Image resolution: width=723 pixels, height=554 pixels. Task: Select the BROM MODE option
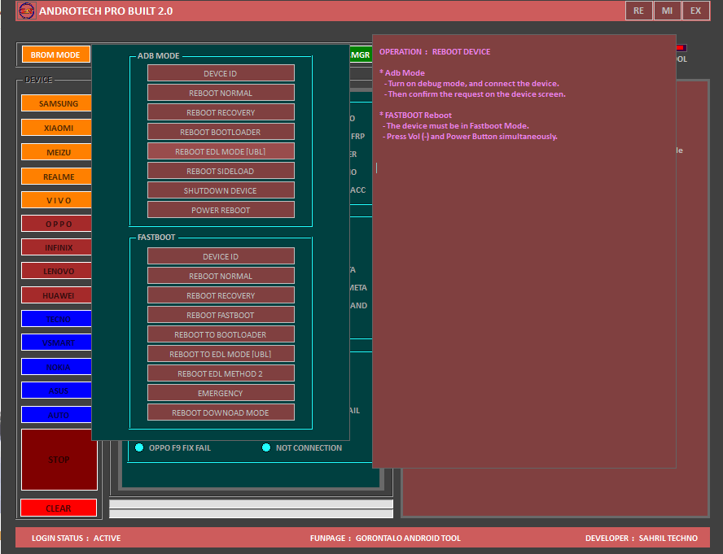55,55
